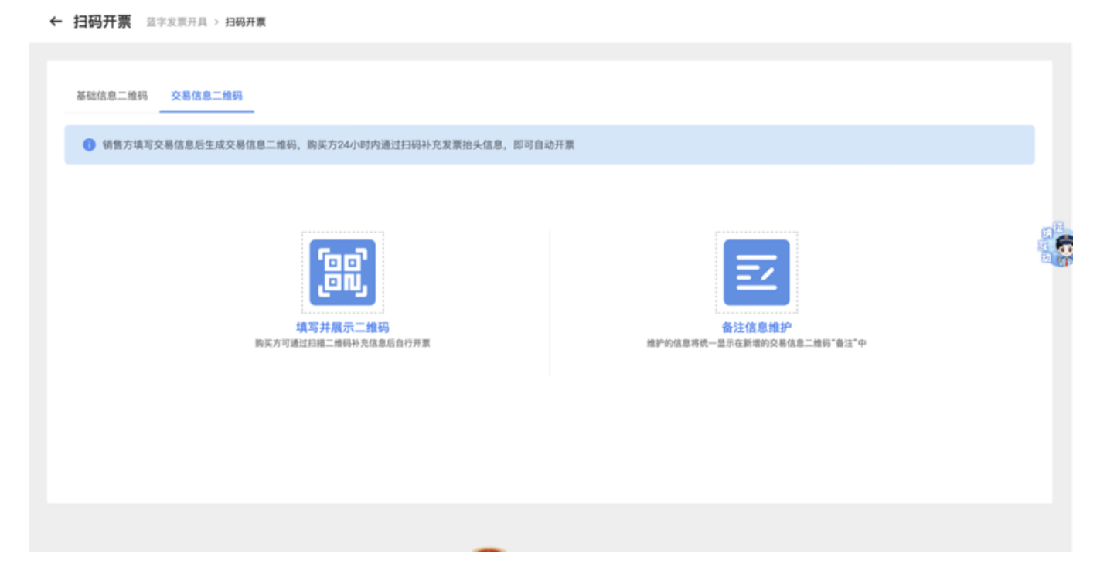The width and height of the screenshot is (1107, 567).
Task: Click the pencil-and-lines icon for remark maintenance
Action: (755, 272)
